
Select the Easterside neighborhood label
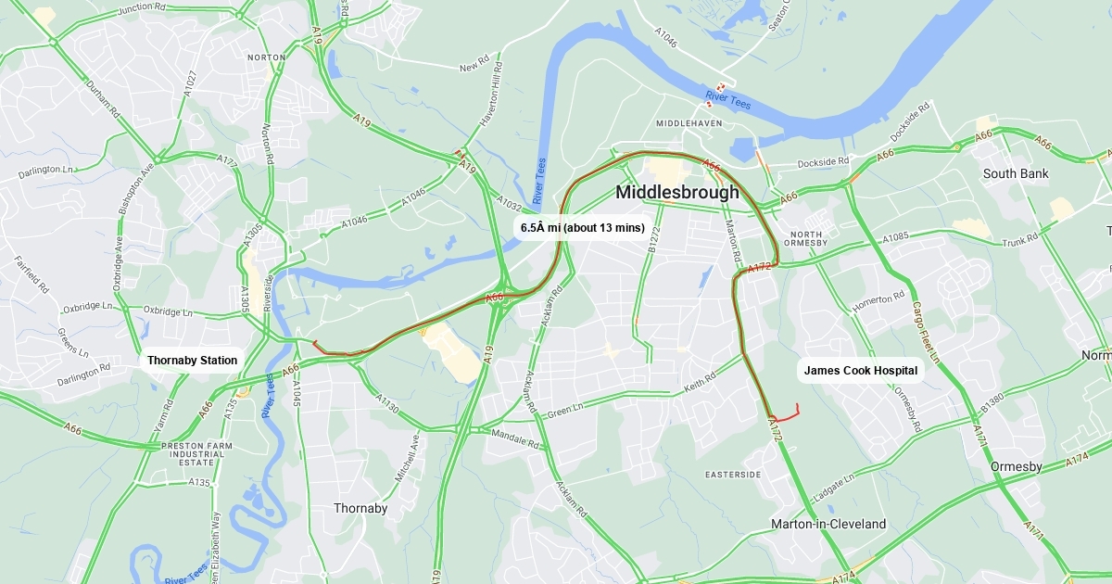(x=733, y=475)
